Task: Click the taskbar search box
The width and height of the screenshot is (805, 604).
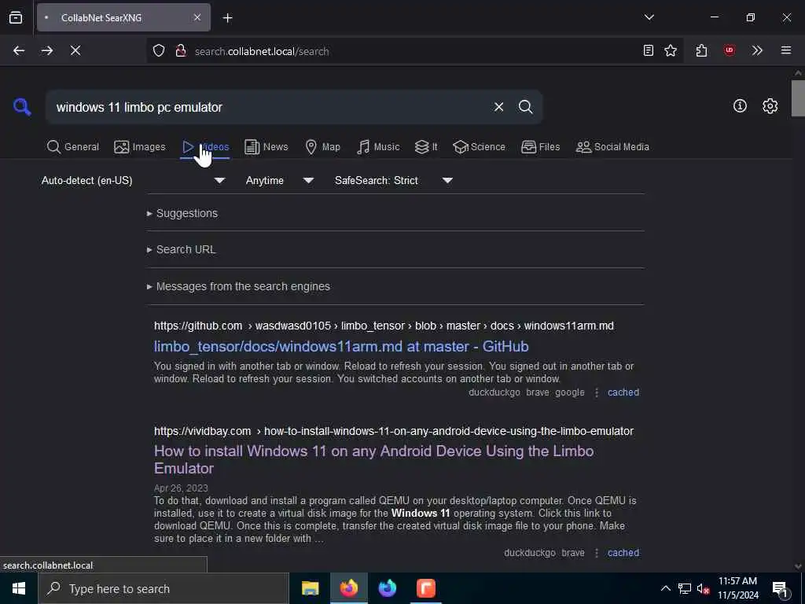Action: pos(164,588)
